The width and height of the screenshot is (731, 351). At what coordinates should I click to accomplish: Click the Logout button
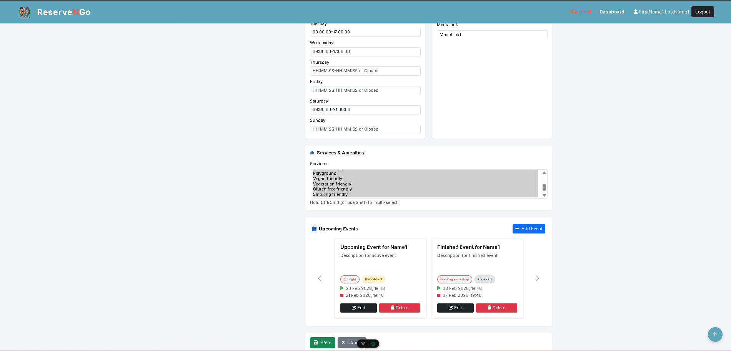[x=702, y=12]
